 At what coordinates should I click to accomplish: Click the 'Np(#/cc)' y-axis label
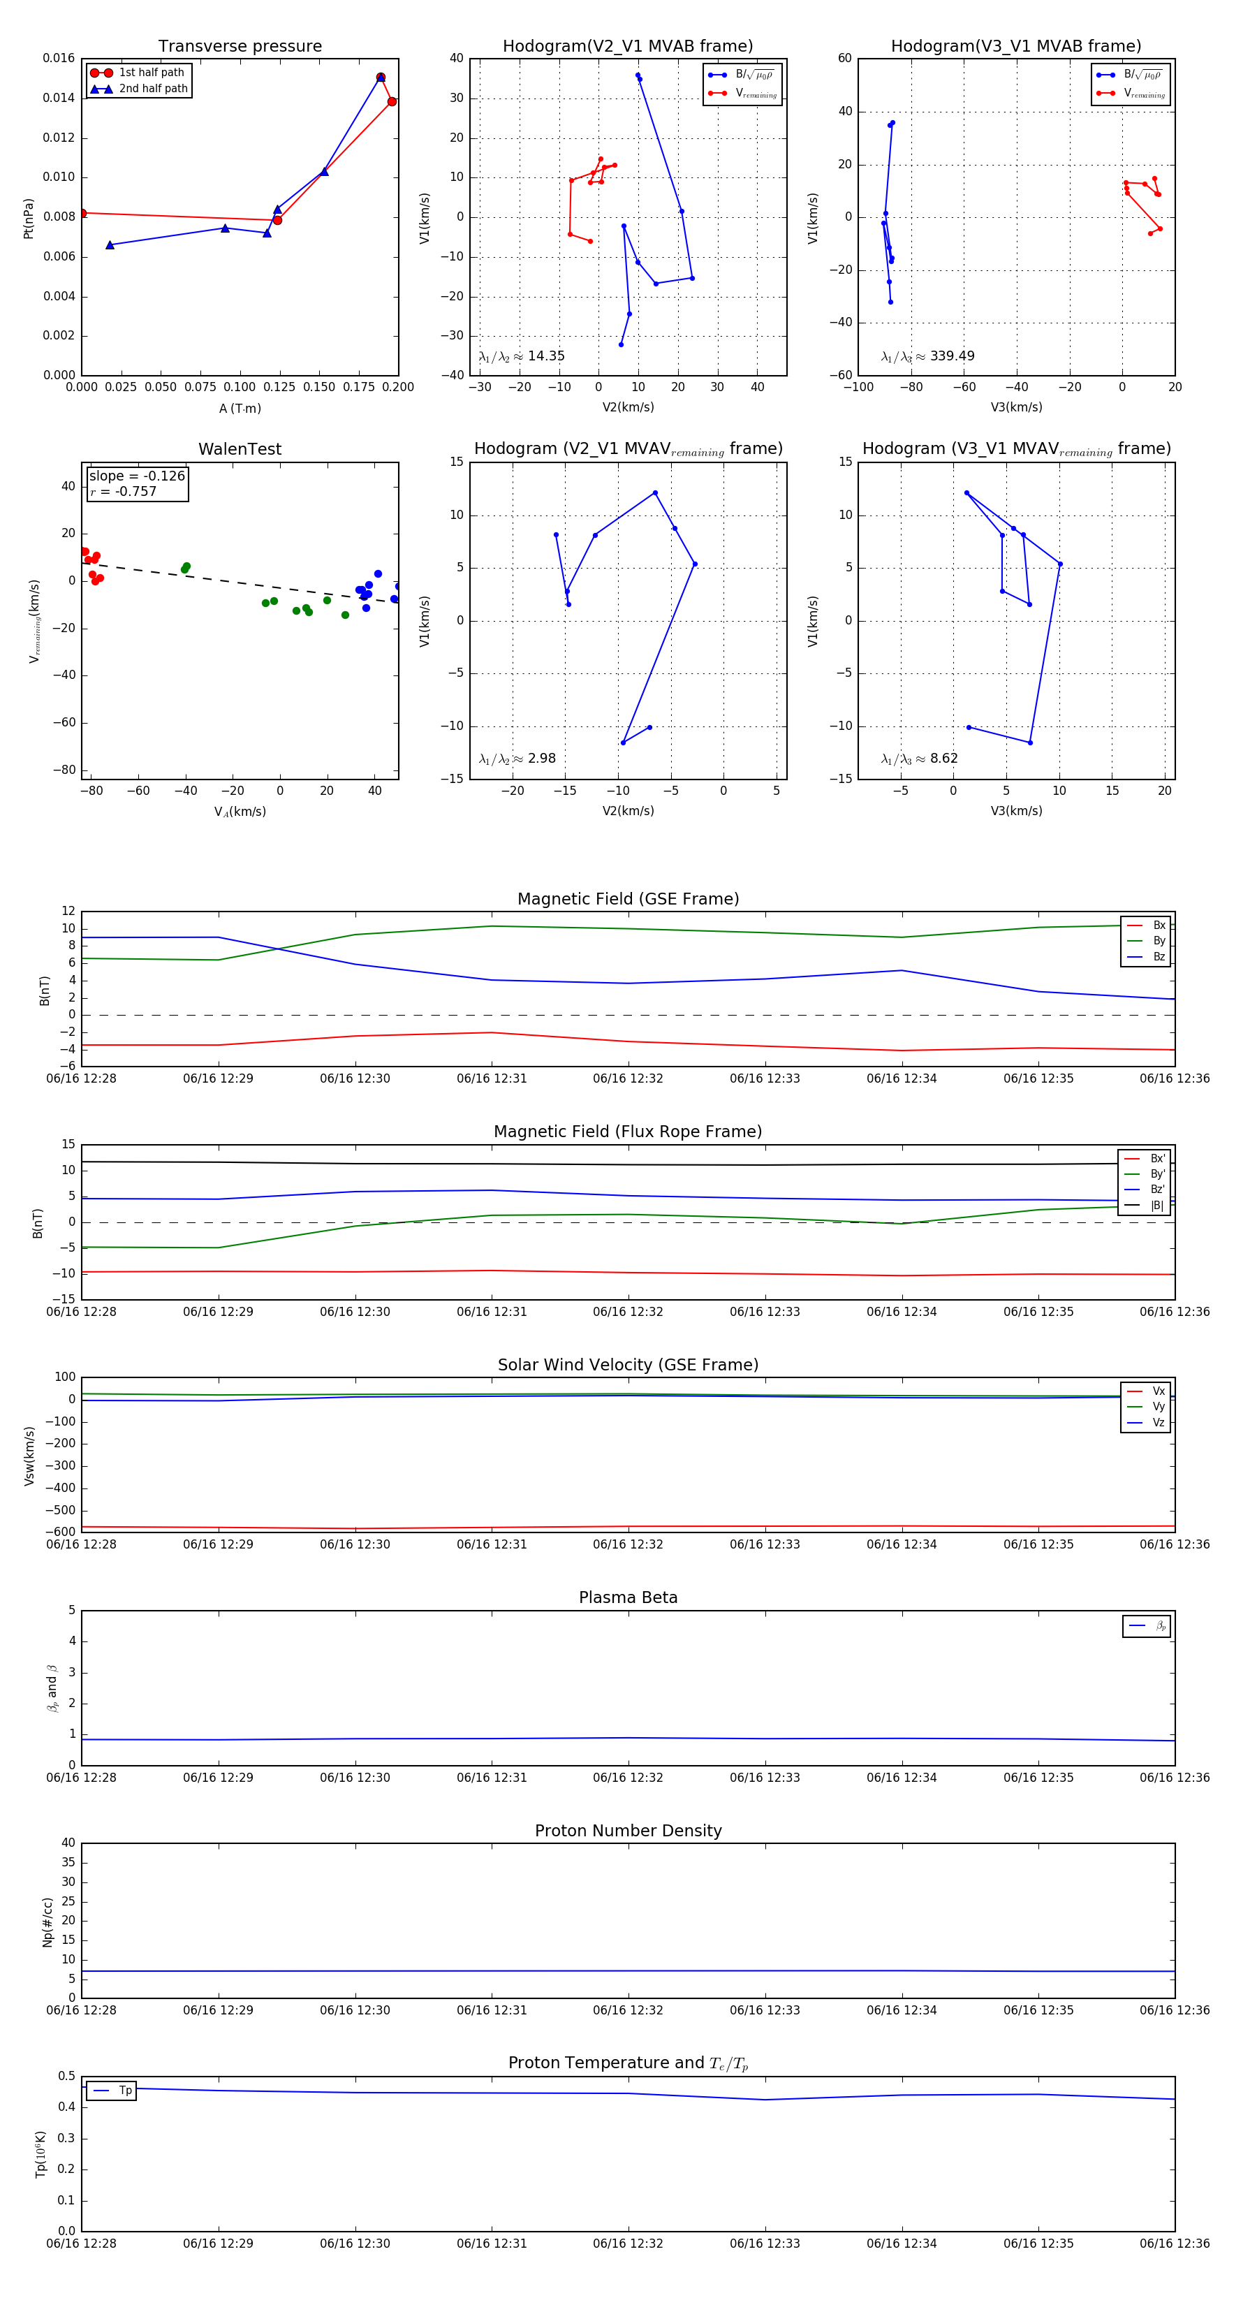pos(47,1922)
